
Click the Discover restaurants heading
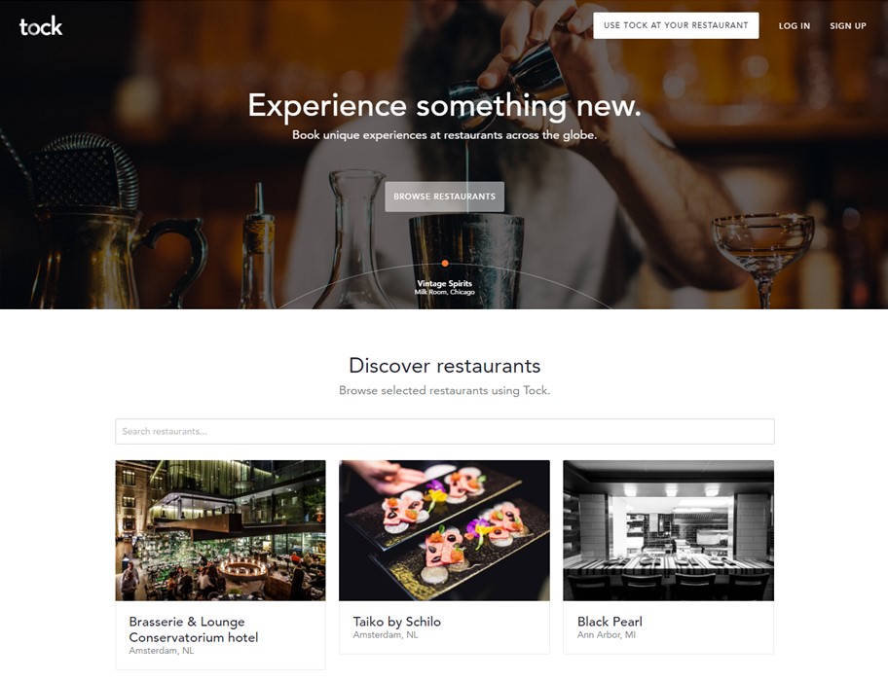tap(445, 366)
